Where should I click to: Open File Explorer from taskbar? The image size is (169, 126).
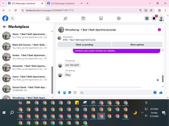28,102
